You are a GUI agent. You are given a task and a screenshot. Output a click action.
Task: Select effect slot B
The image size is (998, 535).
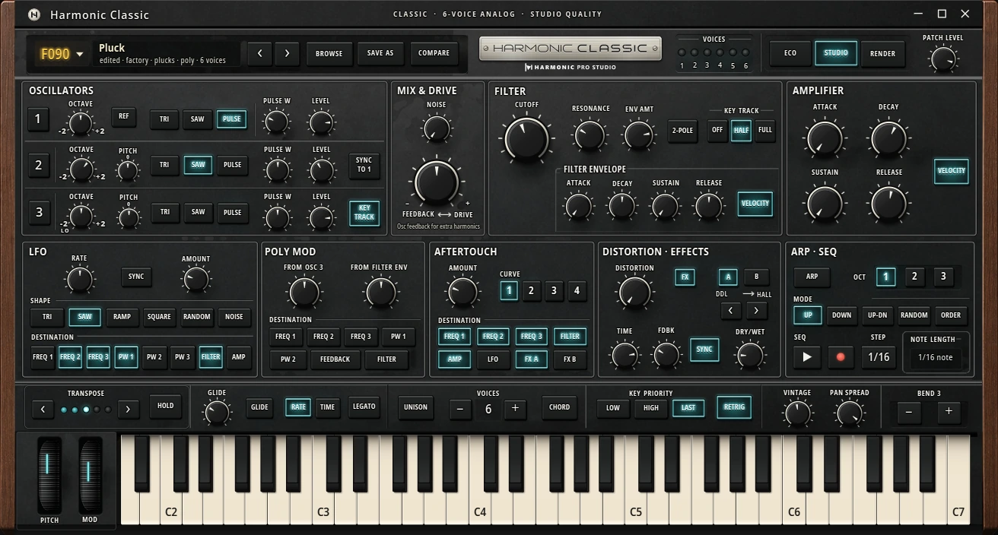pos(755,277)
